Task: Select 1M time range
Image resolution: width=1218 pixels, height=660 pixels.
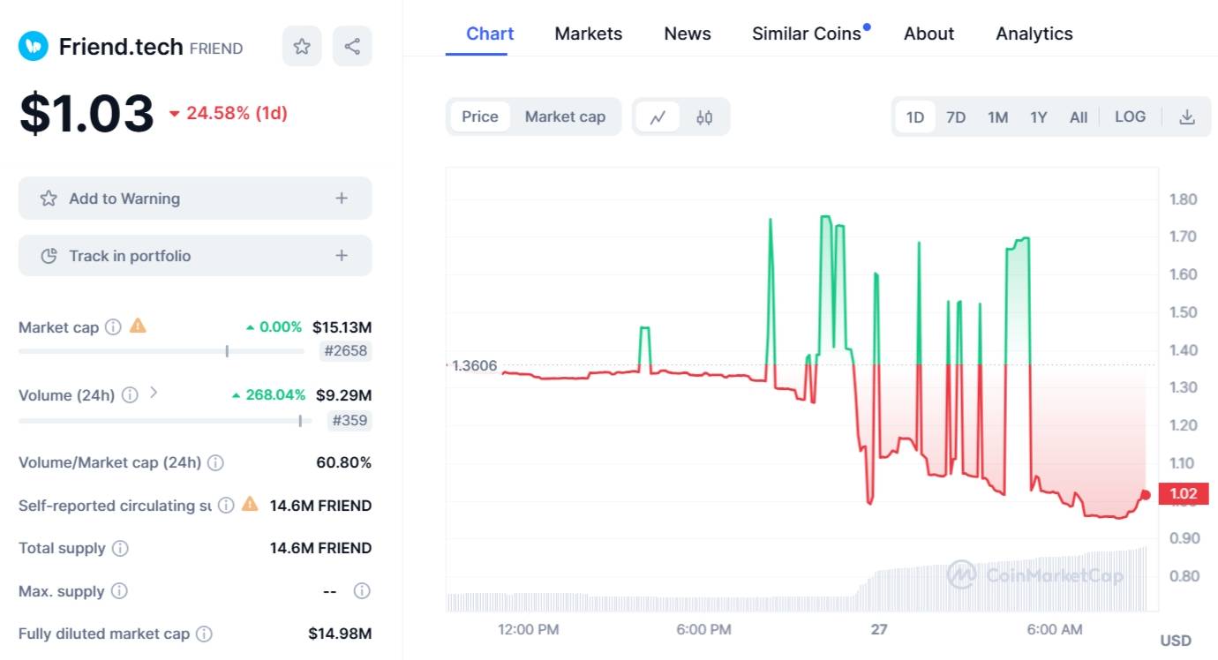Action: 997,116
